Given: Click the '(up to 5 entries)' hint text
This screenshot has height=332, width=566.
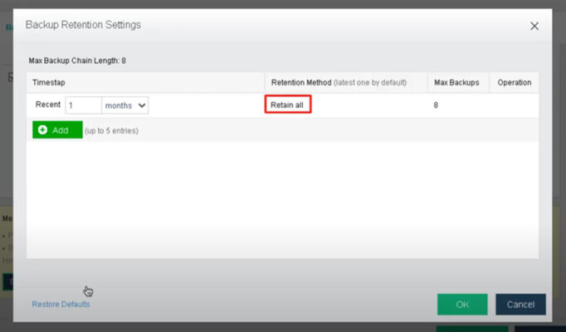Looking at the screenshot, I should point(111,130).
